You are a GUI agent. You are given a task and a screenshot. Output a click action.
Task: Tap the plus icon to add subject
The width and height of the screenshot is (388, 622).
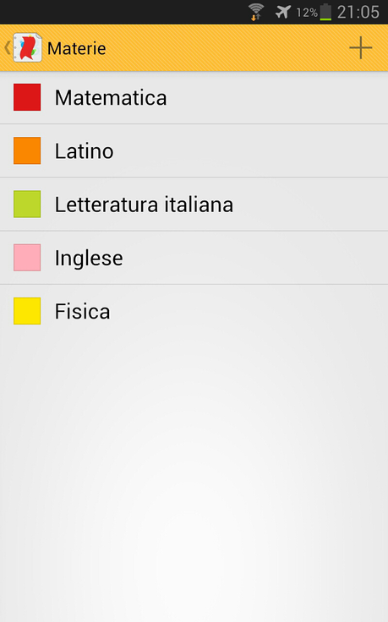(360, 48)
